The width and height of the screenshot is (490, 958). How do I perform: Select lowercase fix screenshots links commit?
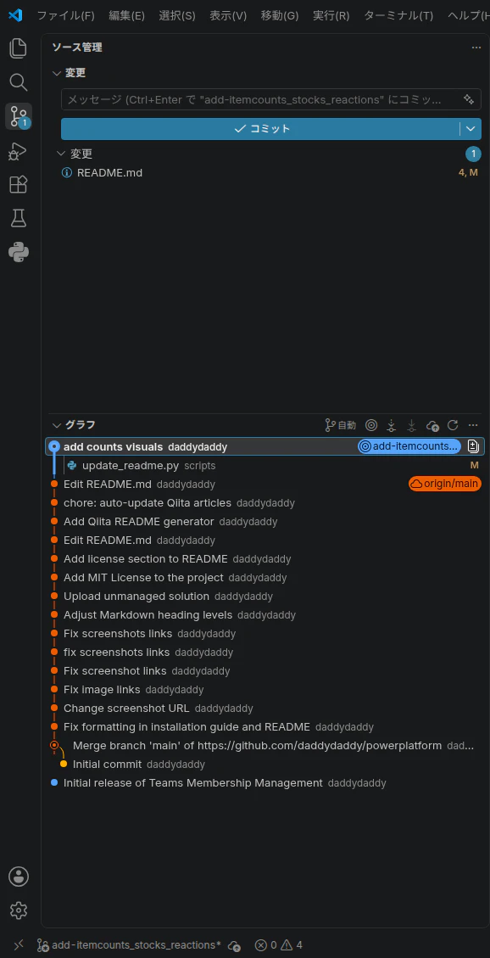tap(264, 653)
